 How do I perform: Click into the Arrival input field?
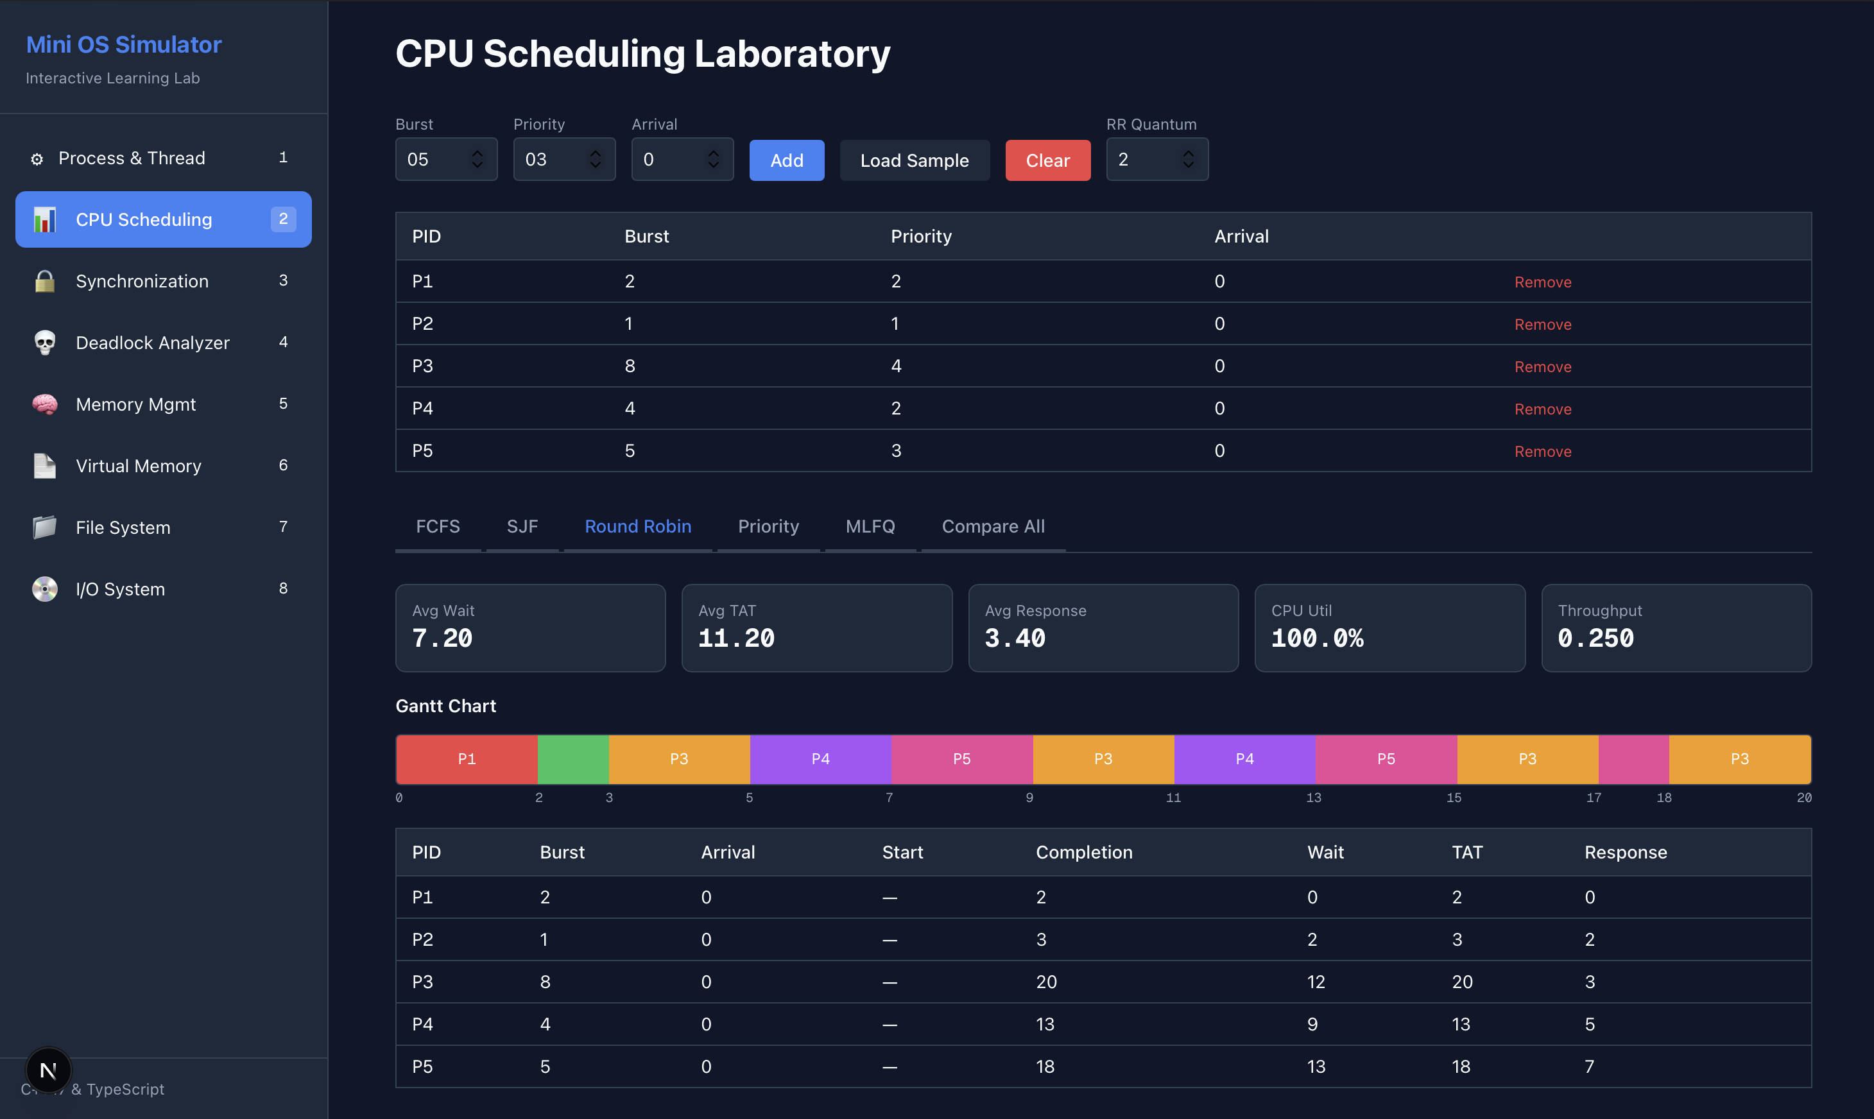click(x=667, y=159)
